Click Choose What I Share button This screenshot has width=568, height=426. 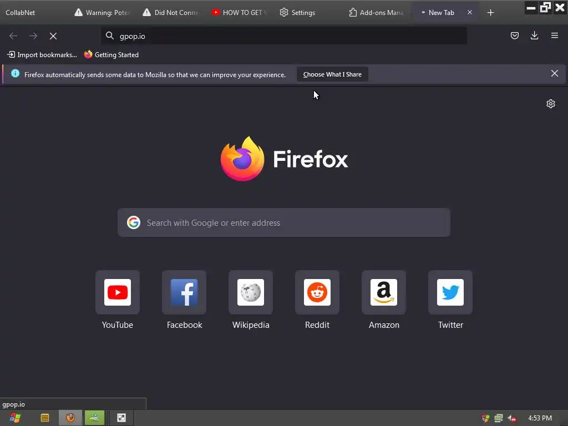pyautogui.click(x=332, y=74)
